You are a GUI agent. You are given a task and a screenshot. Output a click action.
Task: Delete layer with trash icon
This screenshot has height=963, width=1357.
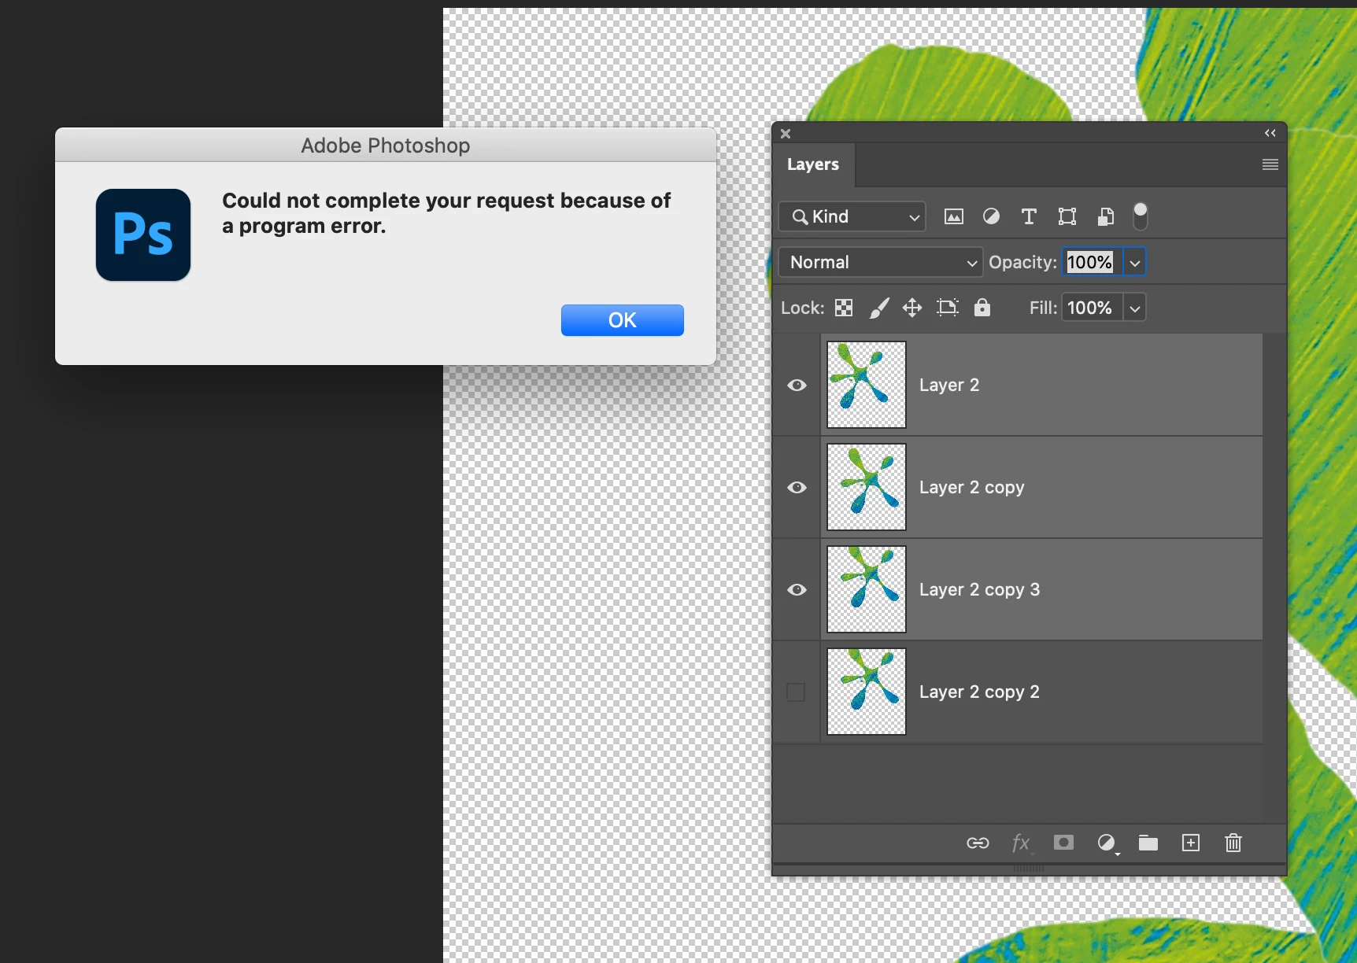pos(1233,843)
